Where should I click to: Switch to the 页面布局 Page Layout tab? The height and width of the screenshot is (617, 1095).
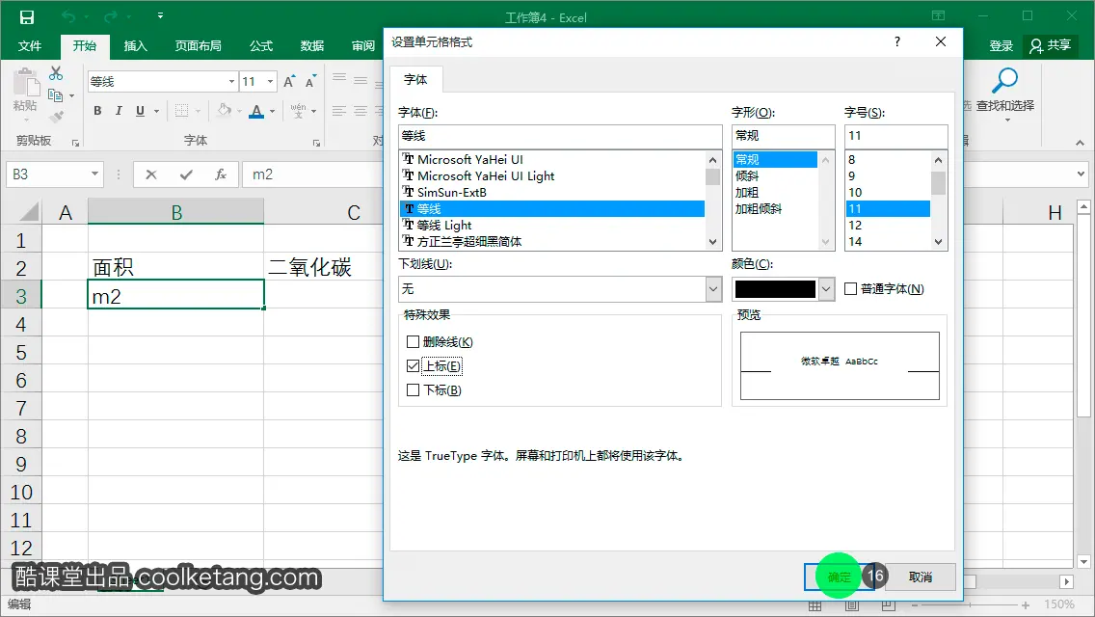(x=199, y=46)
